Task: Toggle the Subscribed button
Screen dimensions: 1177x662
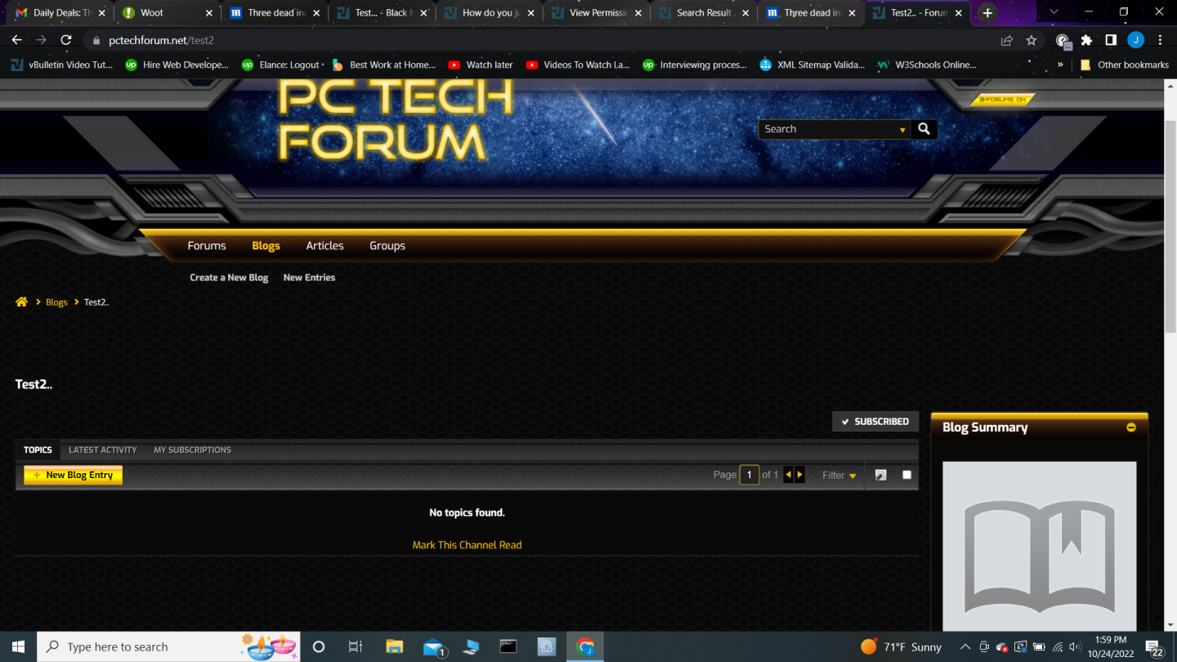Action: [875, 422]
